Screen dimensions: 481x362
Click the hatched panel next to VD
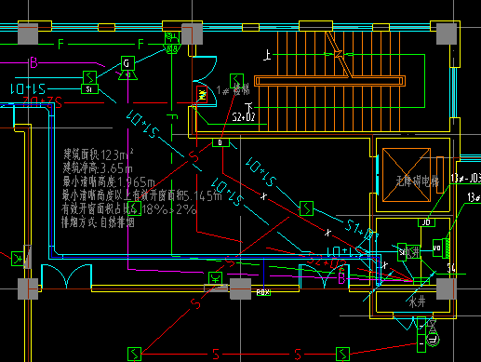[x=447, y=248]
